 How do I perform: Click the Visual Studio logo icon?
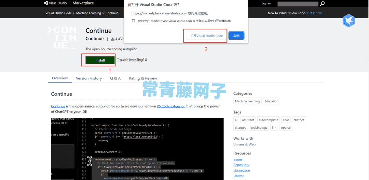pyautogui.click(x=46, y=3)
